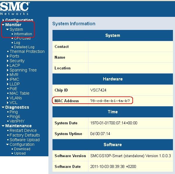
Task: Select the VLANs menu item
Action: pyautogui.click(x=16, y=98)
